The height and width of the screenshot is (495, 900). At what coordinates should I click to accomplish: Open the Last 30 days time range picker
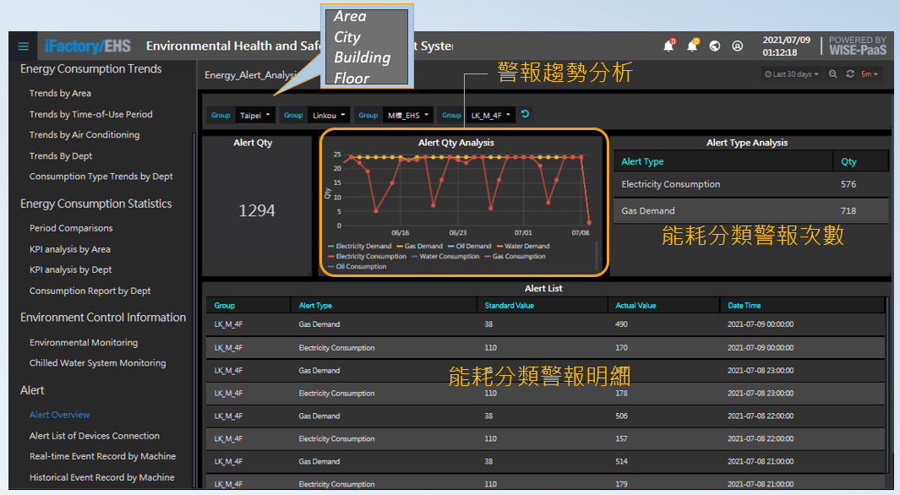pos(792,74)
